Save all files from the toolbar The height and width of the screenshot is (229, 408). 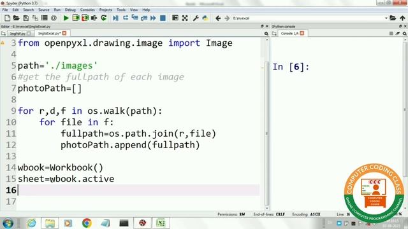point(35,18)
